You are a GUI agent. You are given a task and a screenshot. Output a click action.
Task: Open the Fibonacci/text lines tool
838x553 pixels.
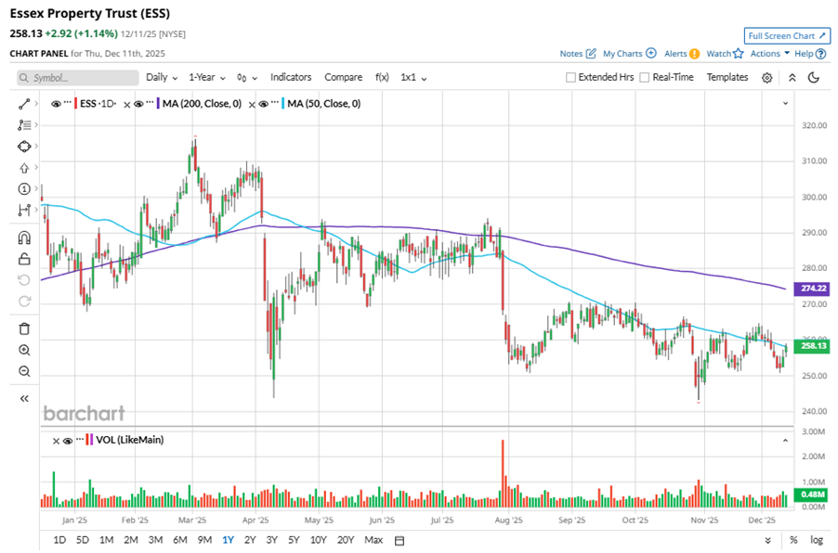24,125
